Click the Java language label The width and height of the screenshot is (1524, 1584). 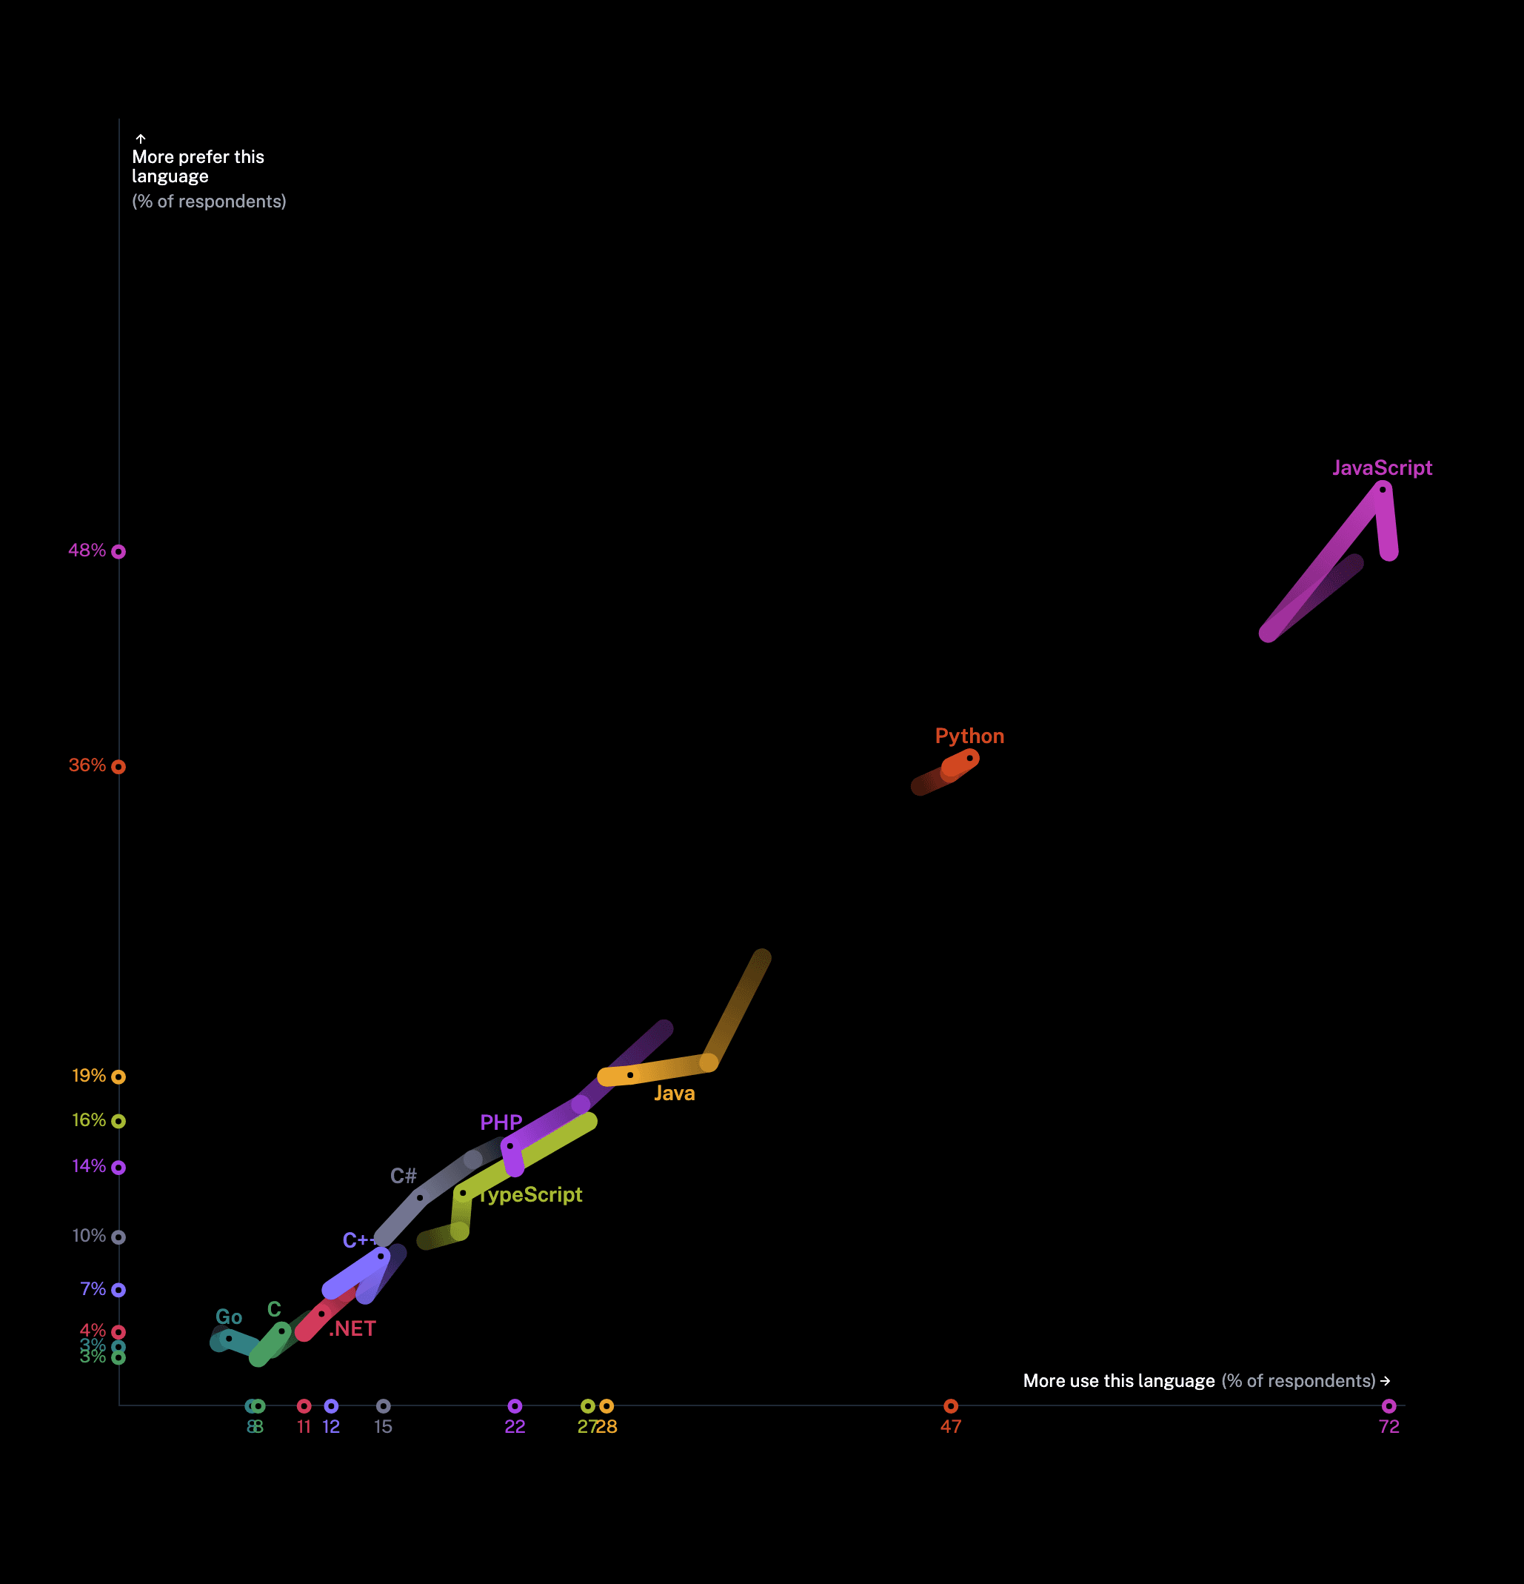click(674, 1094)
